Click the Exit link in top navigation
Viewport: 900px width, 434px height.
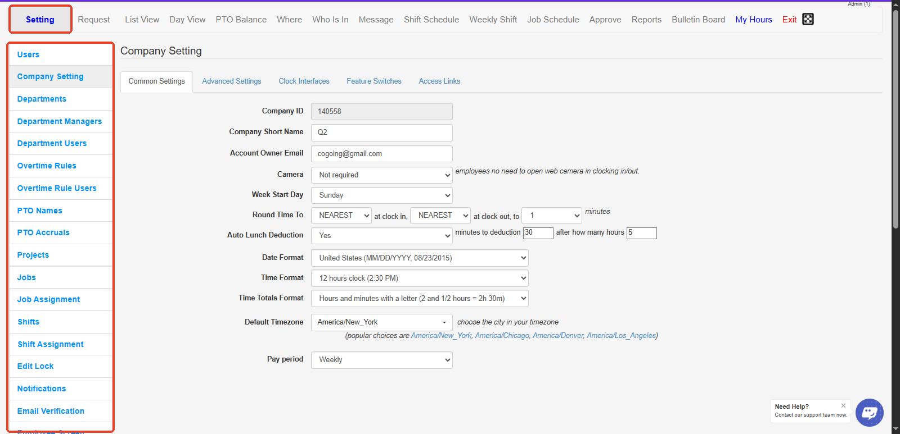coord(789,20)
